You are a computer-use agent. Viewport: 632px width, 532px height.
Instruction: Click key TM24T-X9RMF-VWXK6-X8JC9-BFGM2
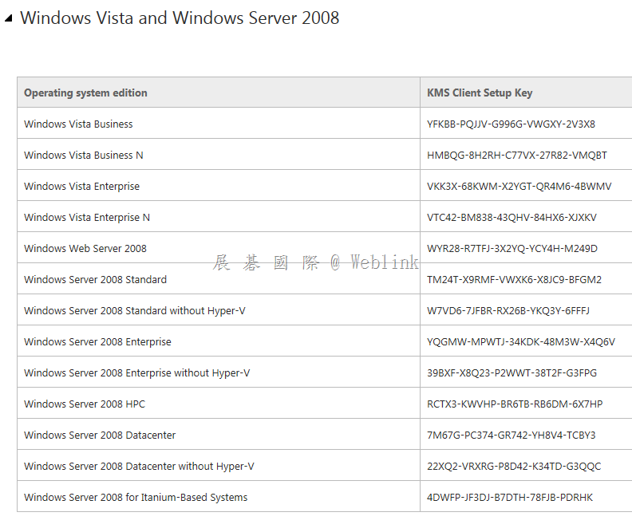(515, 279)
